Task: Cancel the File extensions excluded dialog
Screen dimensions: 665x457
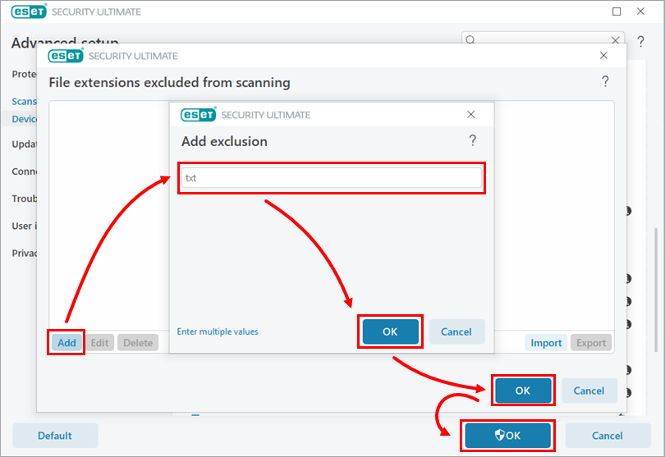Action: tap(589, 391)
